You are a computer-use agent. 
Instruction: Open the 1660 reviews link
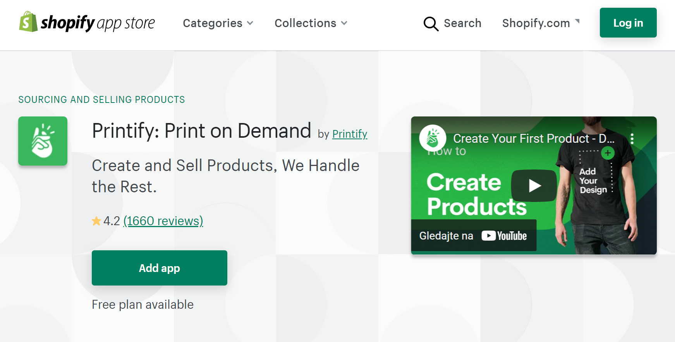pyautogui.click(x=163, y=221)
